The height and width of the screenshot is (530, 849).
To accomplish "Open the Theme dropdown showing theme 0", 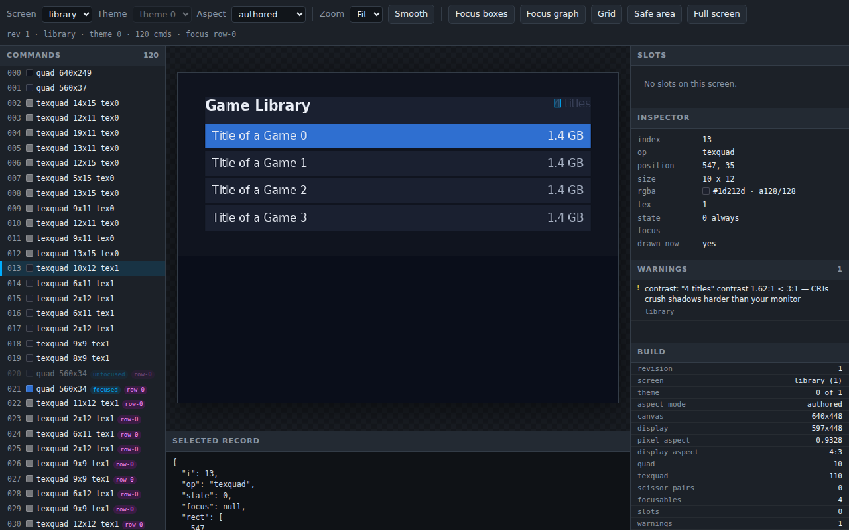I will pyautogui.click(x=162, y=14).
